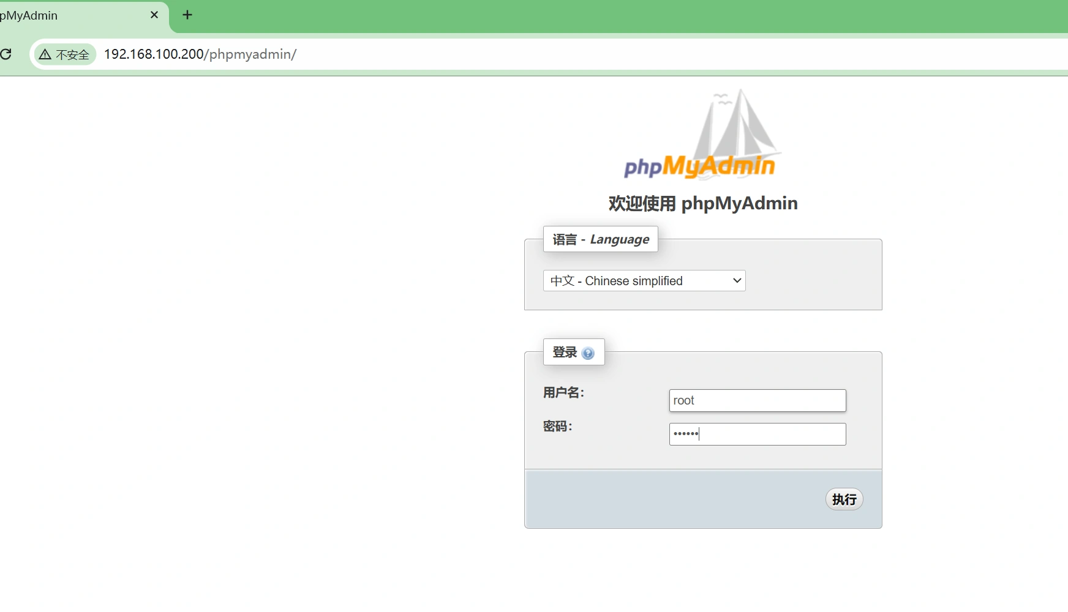This screenshot has width=1068, height=612.
Task: Open the 中文 - Chinese simplified language dropdown
Action: point(644,281)
